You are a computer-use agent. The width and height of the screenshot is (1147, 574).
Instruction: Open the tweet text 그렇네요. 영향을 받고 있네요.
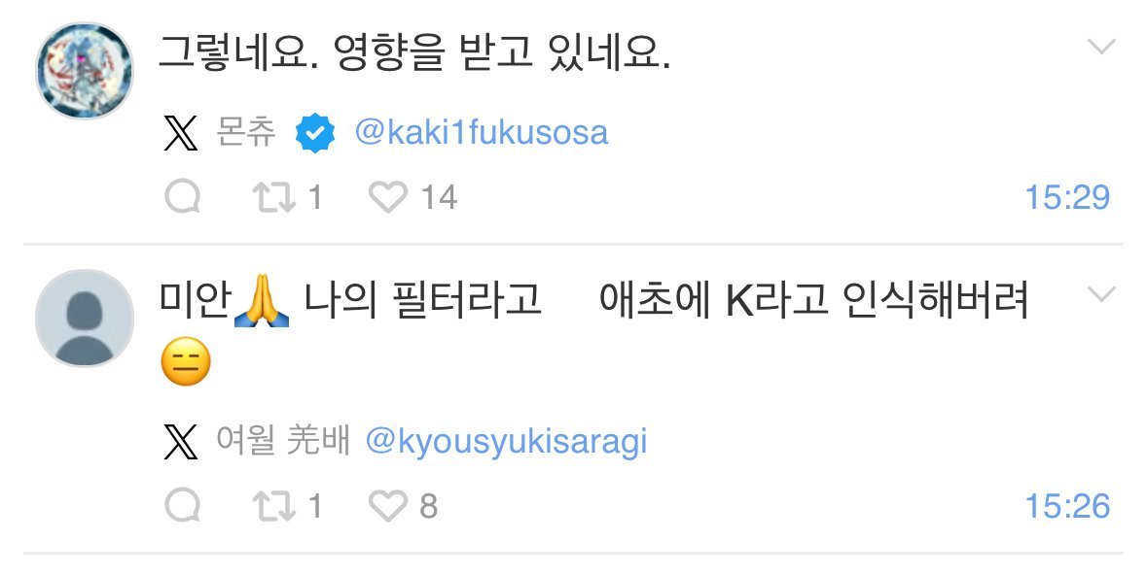pyautogui.click(x=414, y=53)
